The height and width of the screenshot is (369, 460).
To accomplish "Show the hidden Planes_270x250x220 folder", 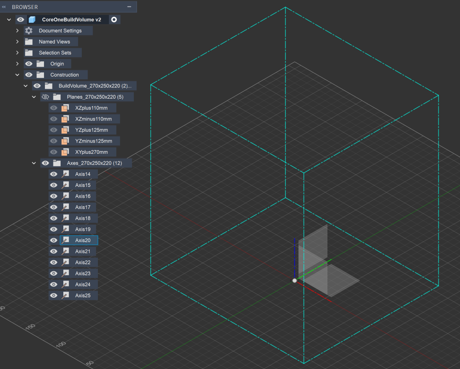I will click(x=45, y=97).
